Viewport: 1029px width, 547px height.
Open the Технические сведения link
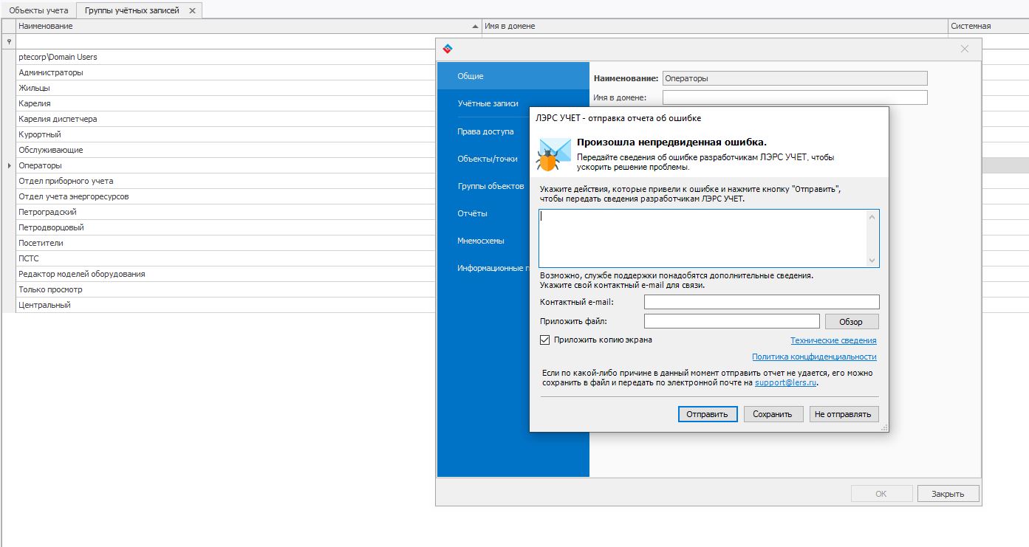click(x=833, y=341)
